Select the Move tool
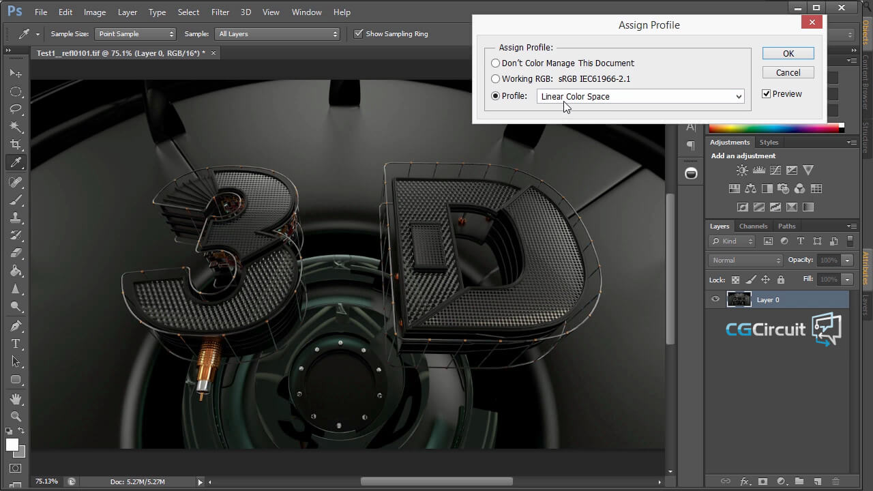873x491 pixels. coord(16,73)
